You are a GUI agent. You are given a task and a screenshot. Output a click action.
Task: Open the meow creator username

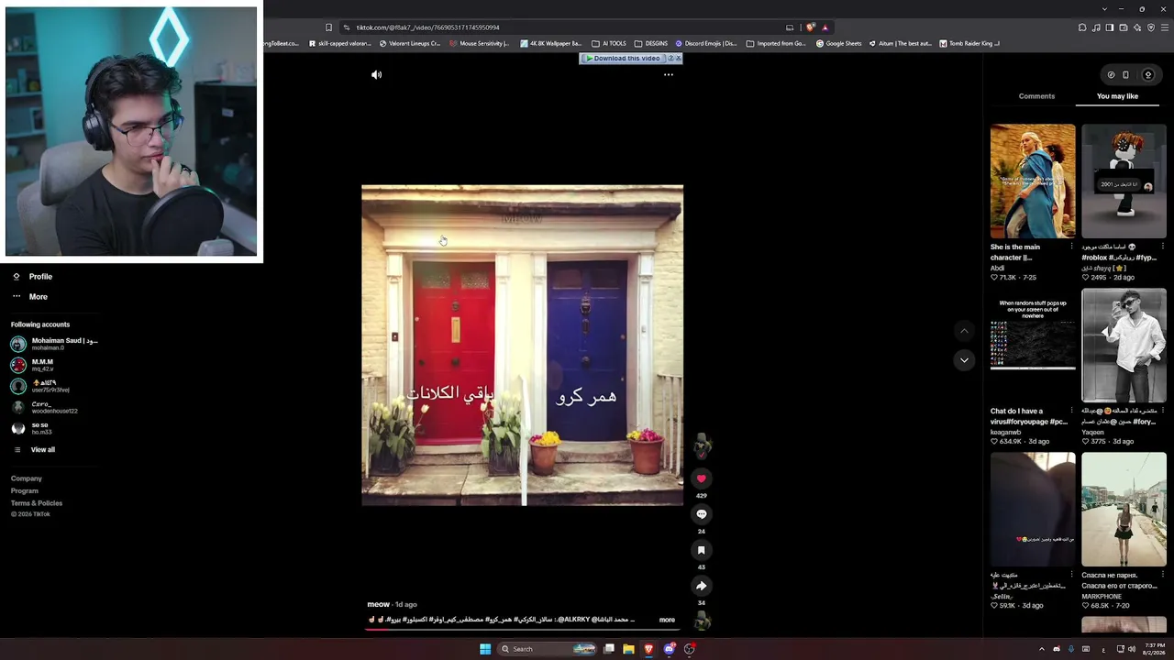click(378, 605)
